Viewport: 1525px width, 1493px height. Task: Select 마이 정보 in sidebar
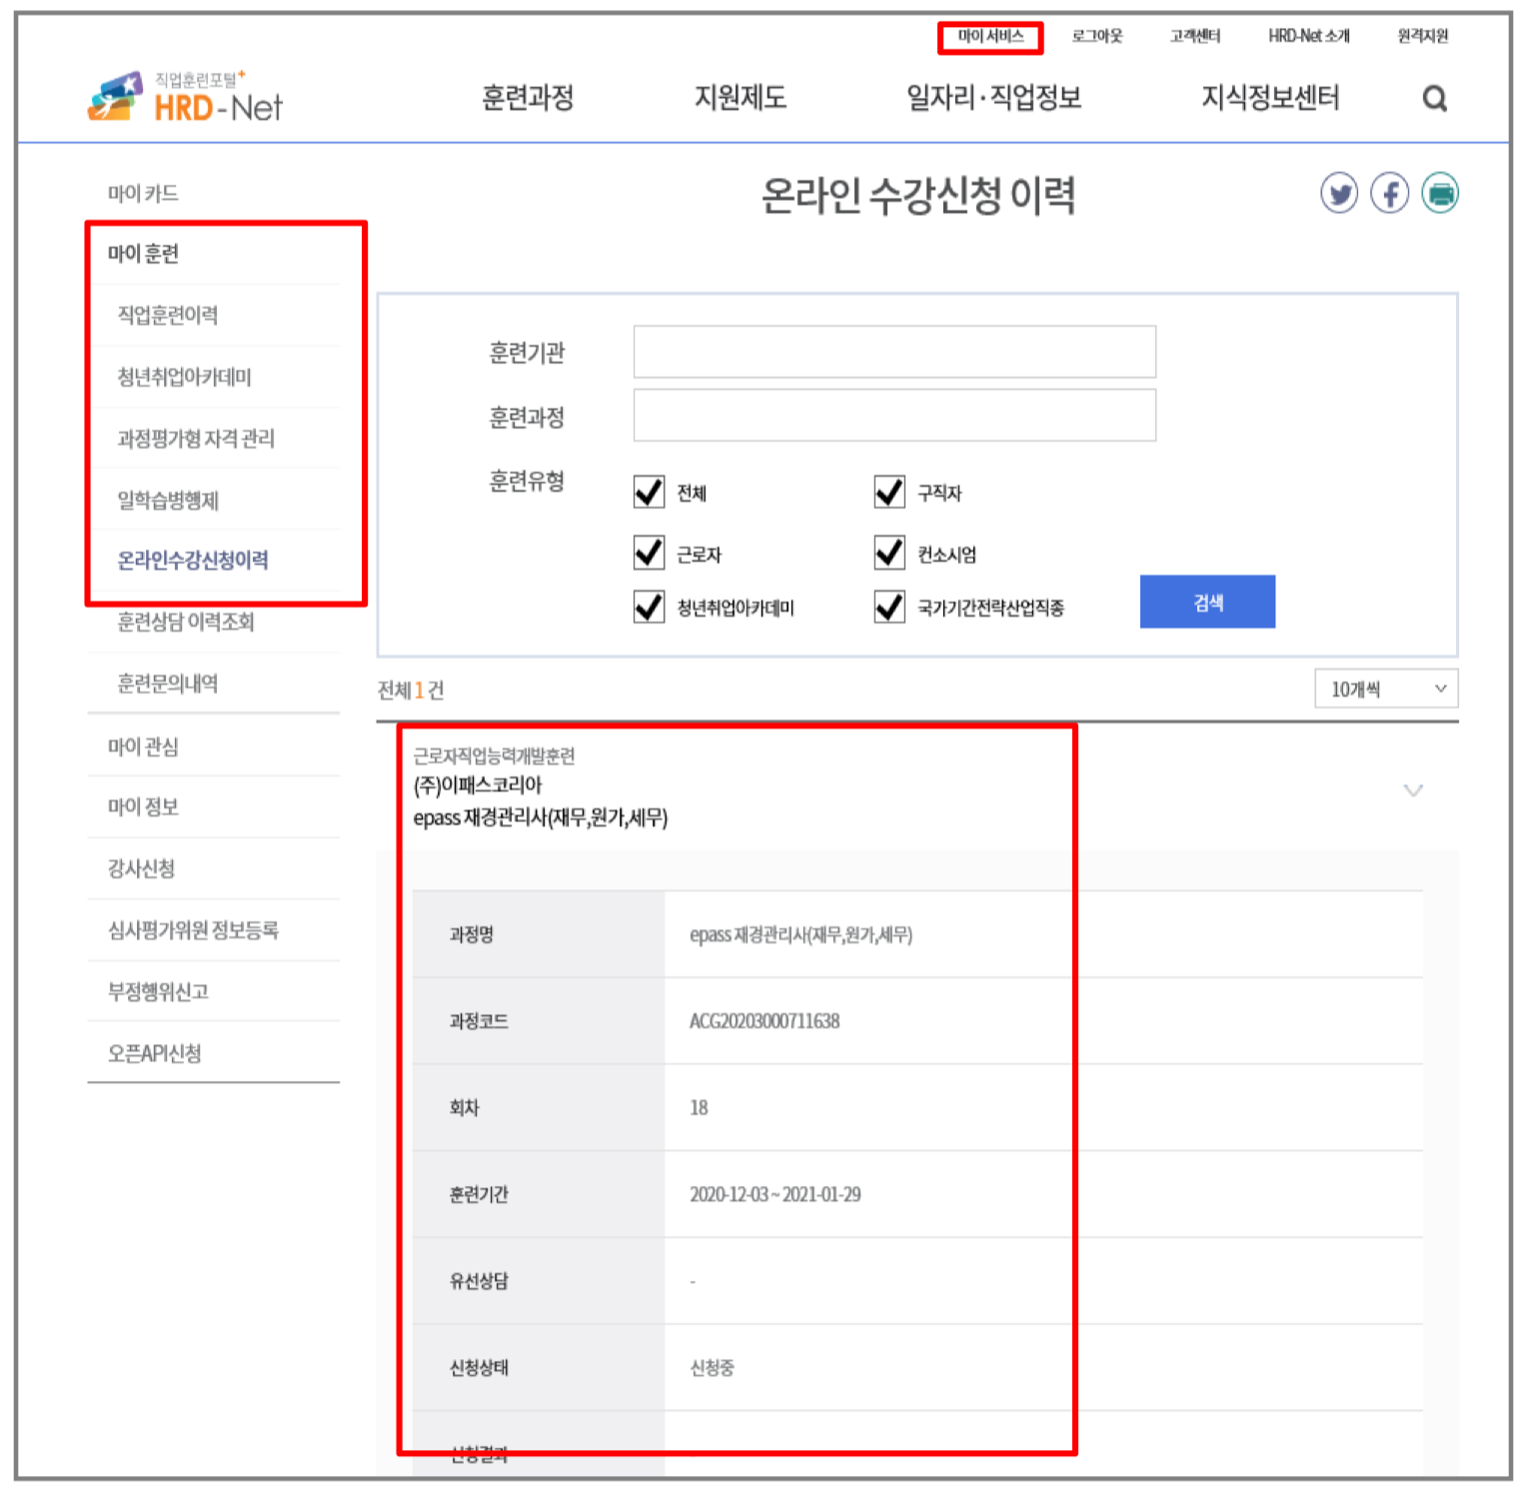point(143,807)
